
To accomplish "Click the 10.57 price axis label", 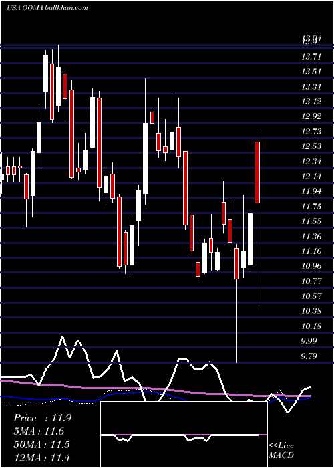I will click(x=311, y=296).
